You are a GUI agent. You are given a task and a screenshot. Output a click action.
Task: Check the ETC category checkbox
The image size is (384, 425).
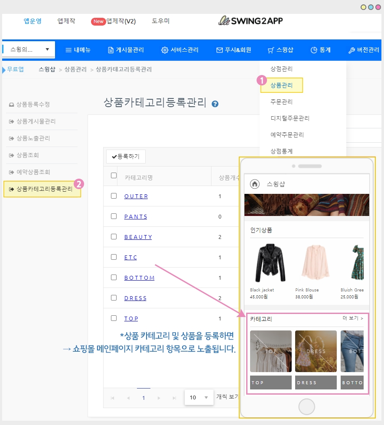(x=114, y=257)
